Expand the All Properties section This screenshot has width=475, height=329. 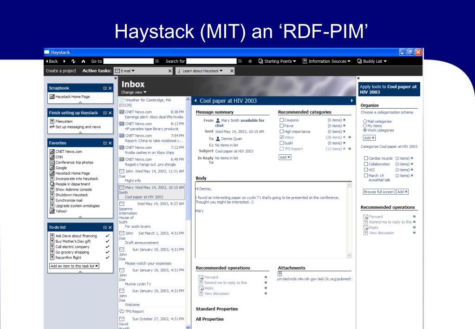(209, 319)
